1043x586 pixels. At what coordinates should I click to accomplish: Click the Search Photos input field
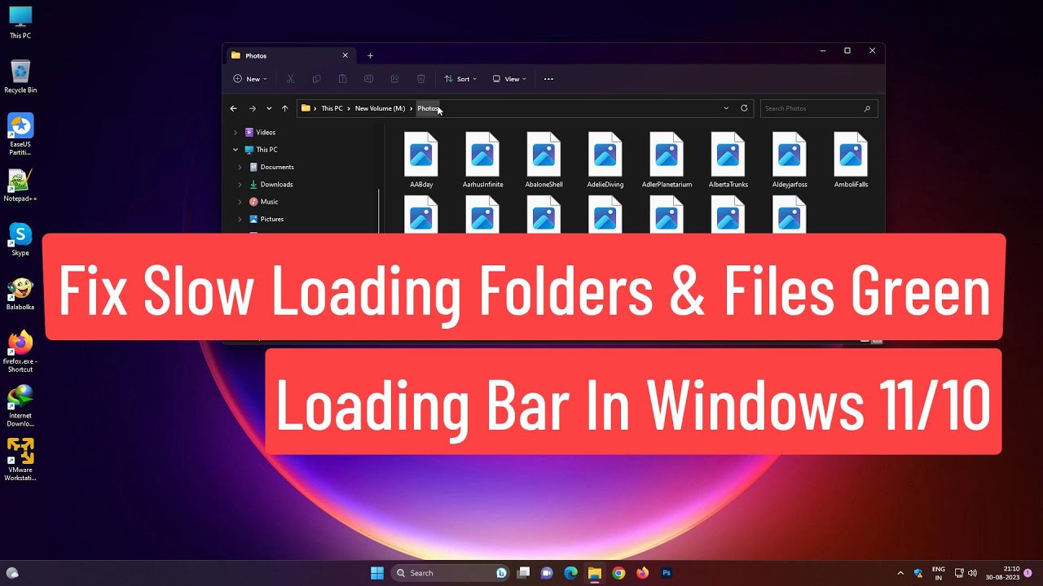(819, 108)
